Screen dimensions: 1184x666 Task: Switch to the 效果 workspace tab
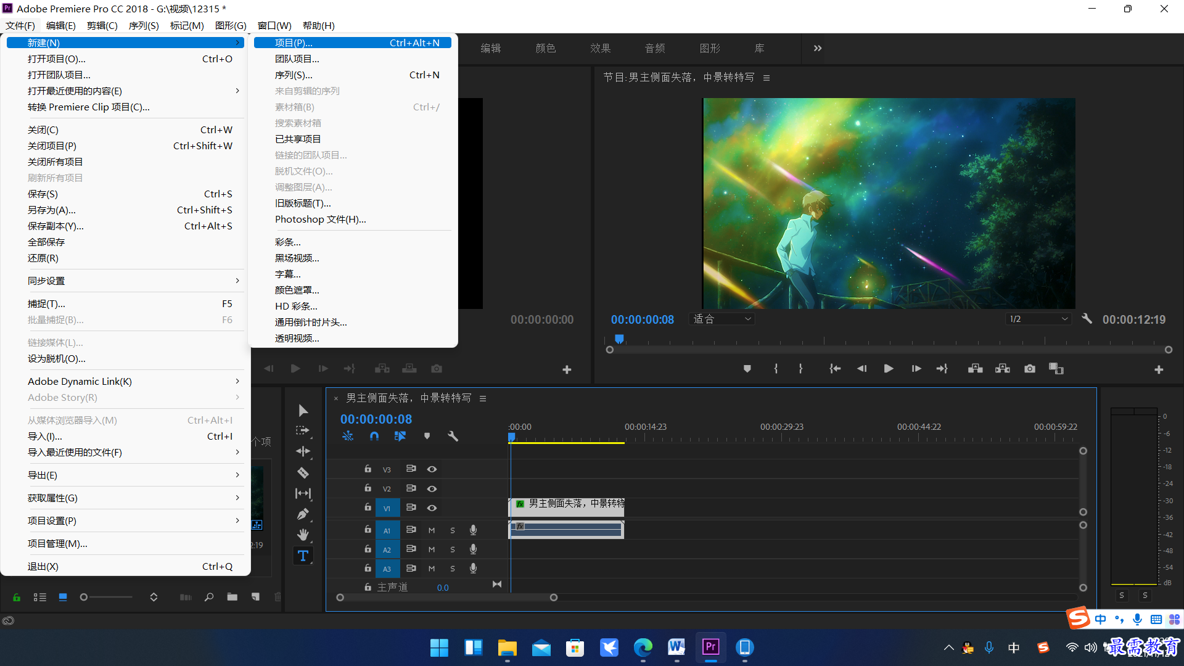600,48
